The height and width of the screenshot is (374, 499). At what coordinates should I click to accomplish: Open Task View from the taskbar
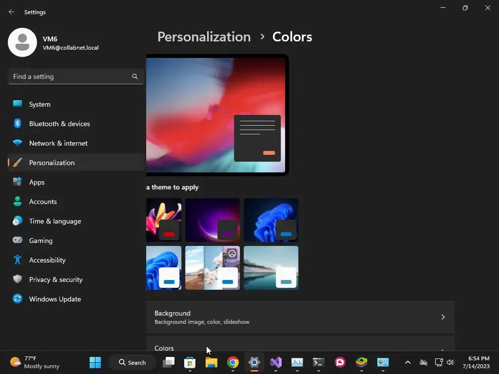coord(169,362)
